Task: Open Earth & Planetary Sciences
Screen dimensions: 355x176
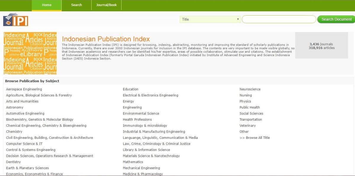Action: click(x=28, y=168)
